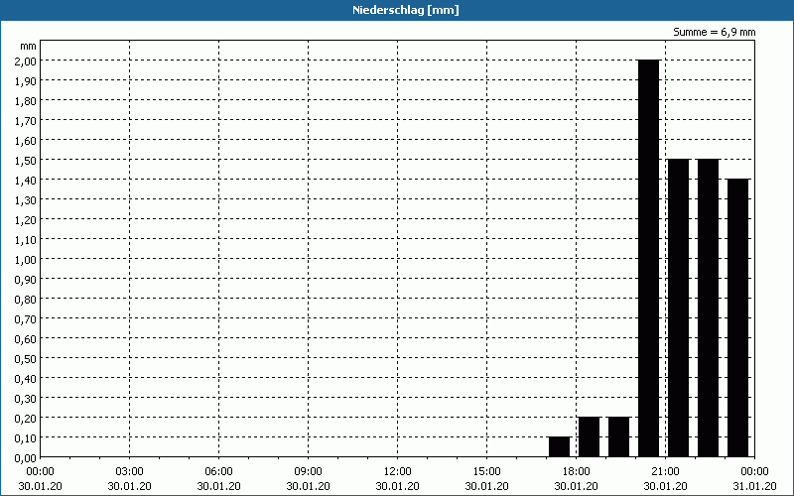794x496 pixels.
Task: Click the 03:00 x-axis time label
Action: pos(130,472)
